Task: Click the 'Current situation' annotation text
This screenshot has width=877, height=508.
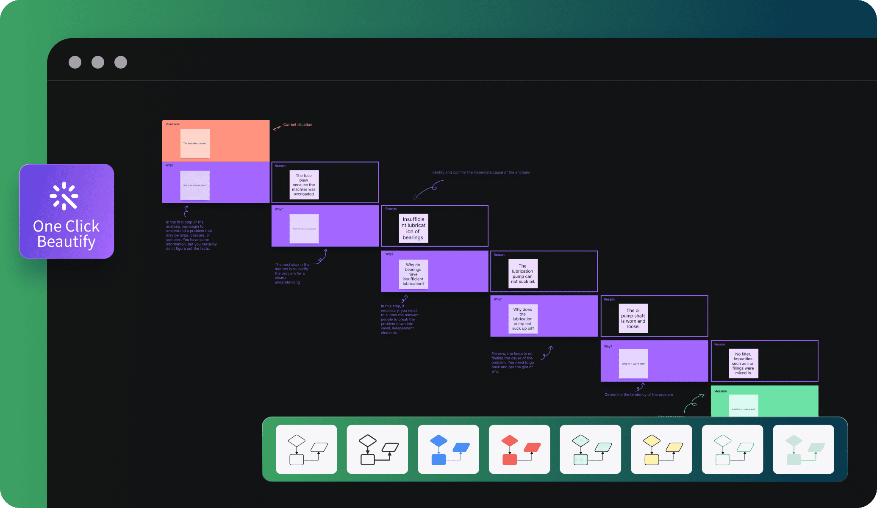Action: pyautogui.click(x=297, y=124)
